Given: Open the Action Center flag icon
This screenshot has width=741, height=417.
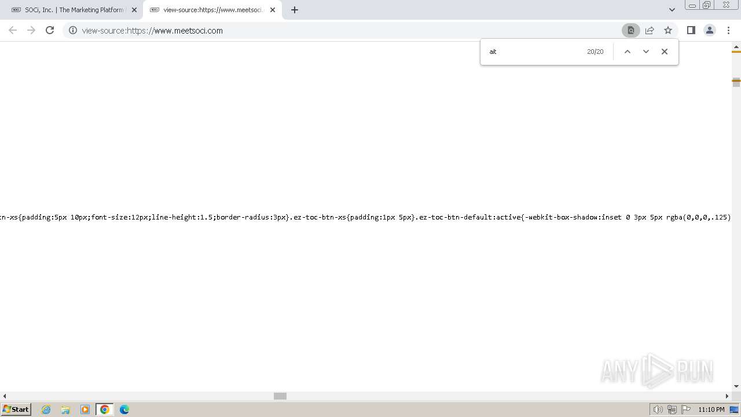Looking at the screenshot, I should [x=686, y=409].
